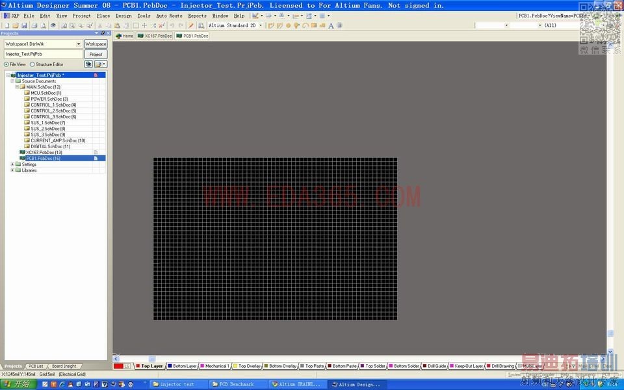Switch to the PCB List panel tab
Screen dimensions: 624x390
click(36, 366)
